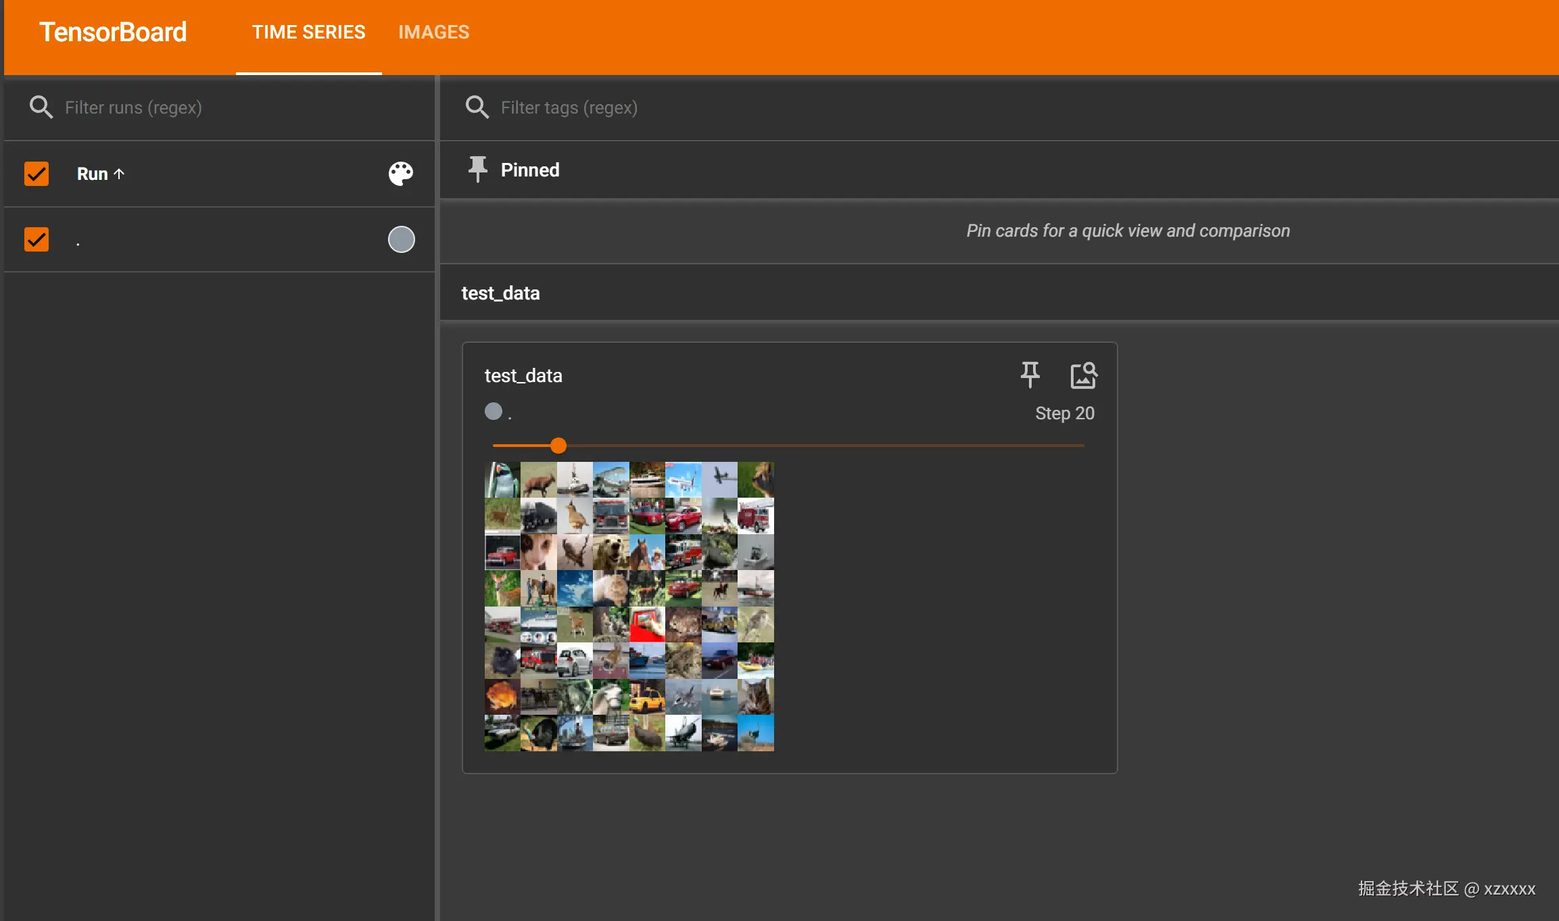The image size is (1559, 921).
Task: Click the test_data card title
Action: click(523, 375)
